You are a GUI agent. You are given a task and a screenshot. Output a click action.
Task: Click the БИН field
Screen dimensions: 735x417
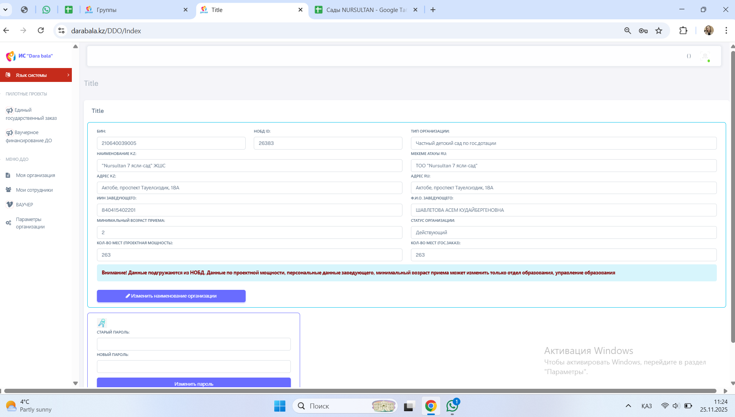click(x=171, y=143)
